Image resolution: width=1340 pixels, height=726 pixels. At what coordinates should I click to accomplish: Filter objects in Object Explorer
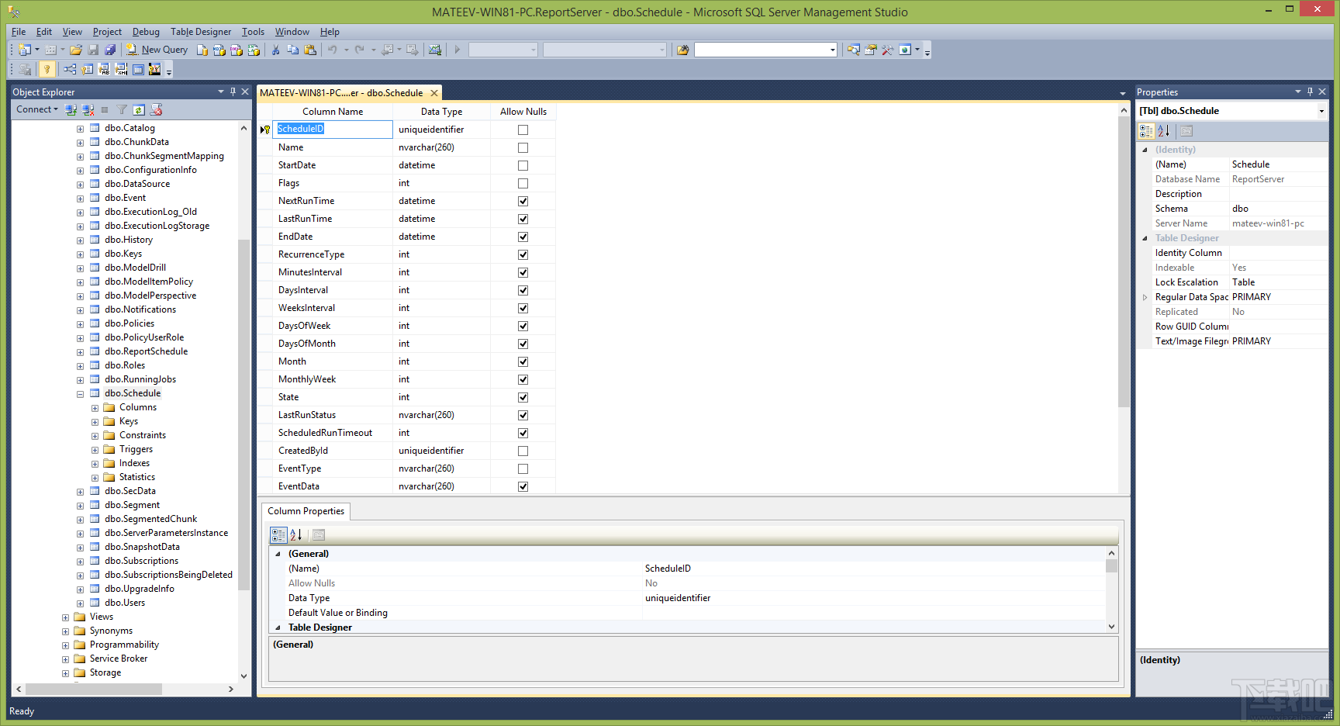coord(122,109)
